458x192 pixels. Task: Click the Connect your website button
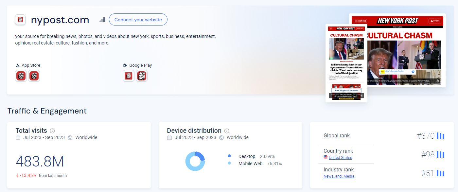click(x=138, y=20)
